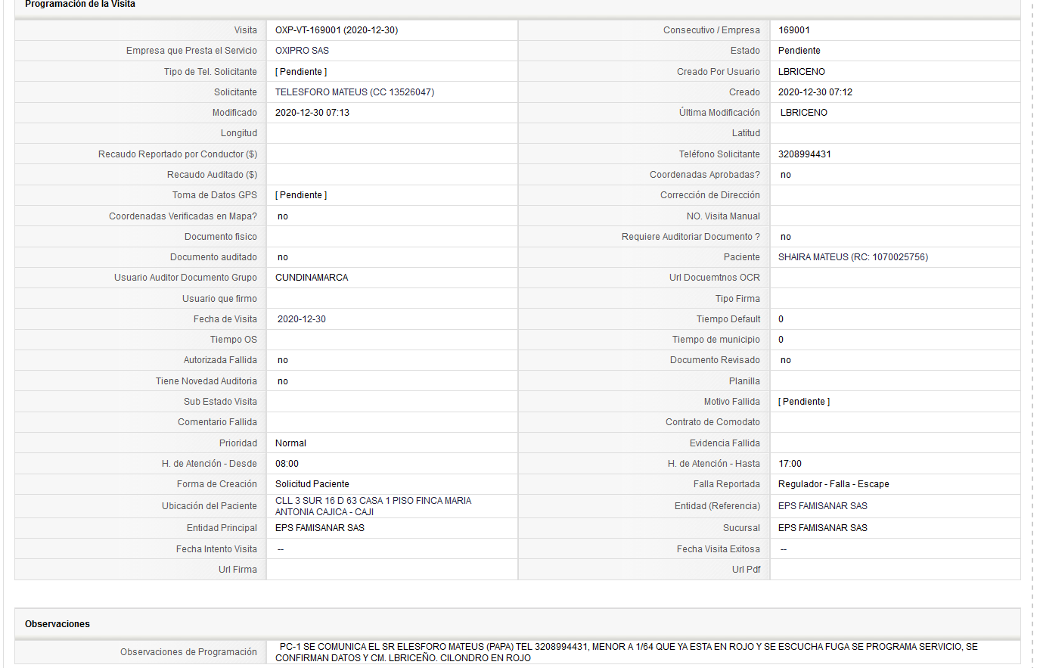This screenshot has width=1040, height=668.
Task: Click the Url Pdf label
Action: pyautogui.click(x=746, y=570)
